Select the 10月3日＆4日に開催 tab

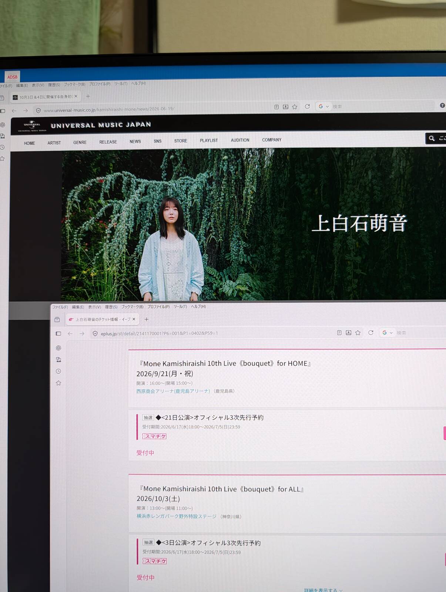point(44,97)
